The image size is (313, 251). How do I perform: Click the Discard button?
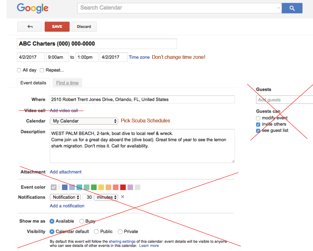84,27
